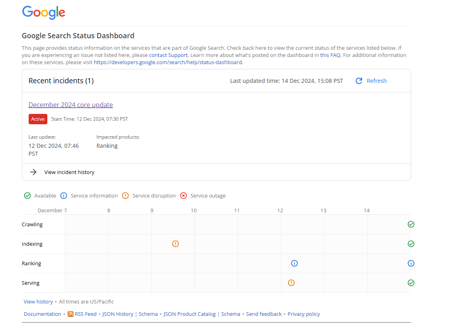Click the orange Service disruption legend icon

pos(125,196)
